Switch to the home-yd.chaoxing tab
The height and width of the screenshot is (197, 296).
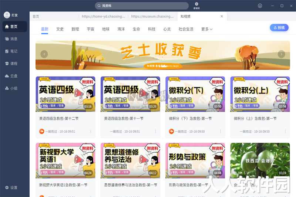pyautogui.click(x=104, y=16)
